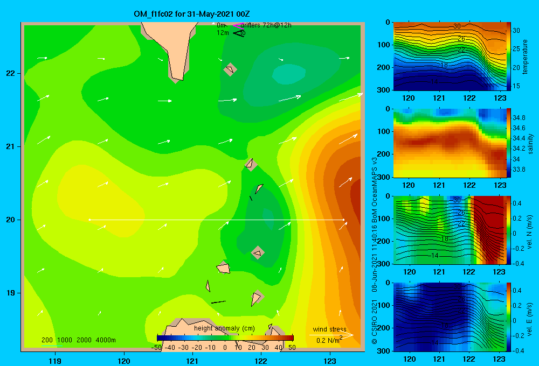Click the 50 tick on height anomaly colorbar
The width and height of the screenshot is (539, 366).
pyautogui.click(x=292, y=348)
